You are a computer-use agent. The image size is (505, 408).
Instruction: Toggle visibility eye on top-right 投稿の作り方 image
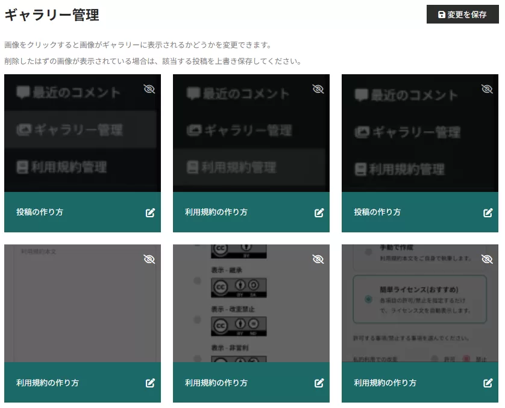(x=487, y=89)
